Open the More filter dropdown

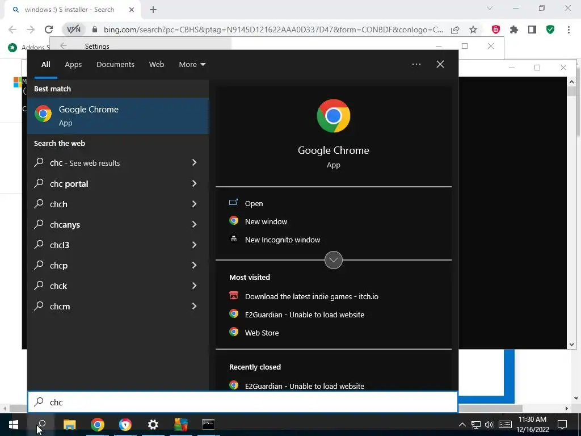click(192, 65)
